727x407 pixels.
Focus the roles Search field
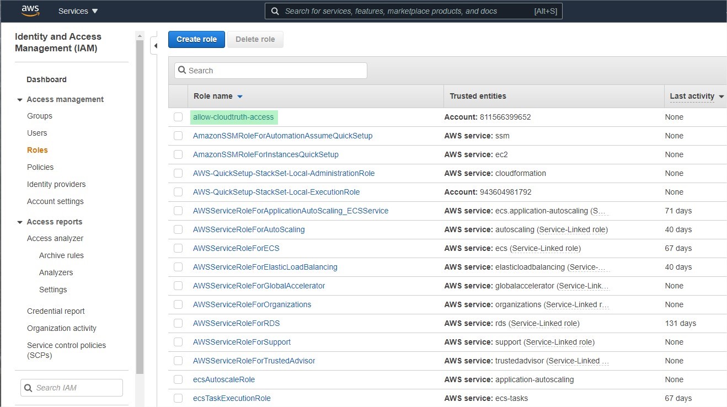pos(271,71)
